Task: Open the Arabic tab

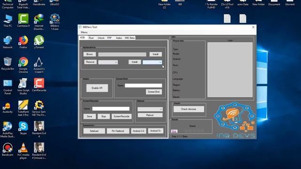Action: (119, 38)
